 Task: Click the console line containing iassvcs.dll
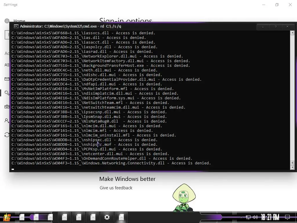tap(83, 33)
